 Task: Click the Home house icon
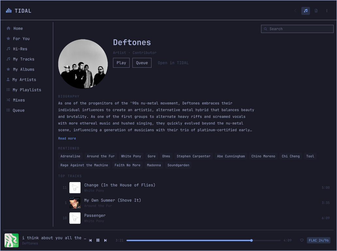[8, 28]
